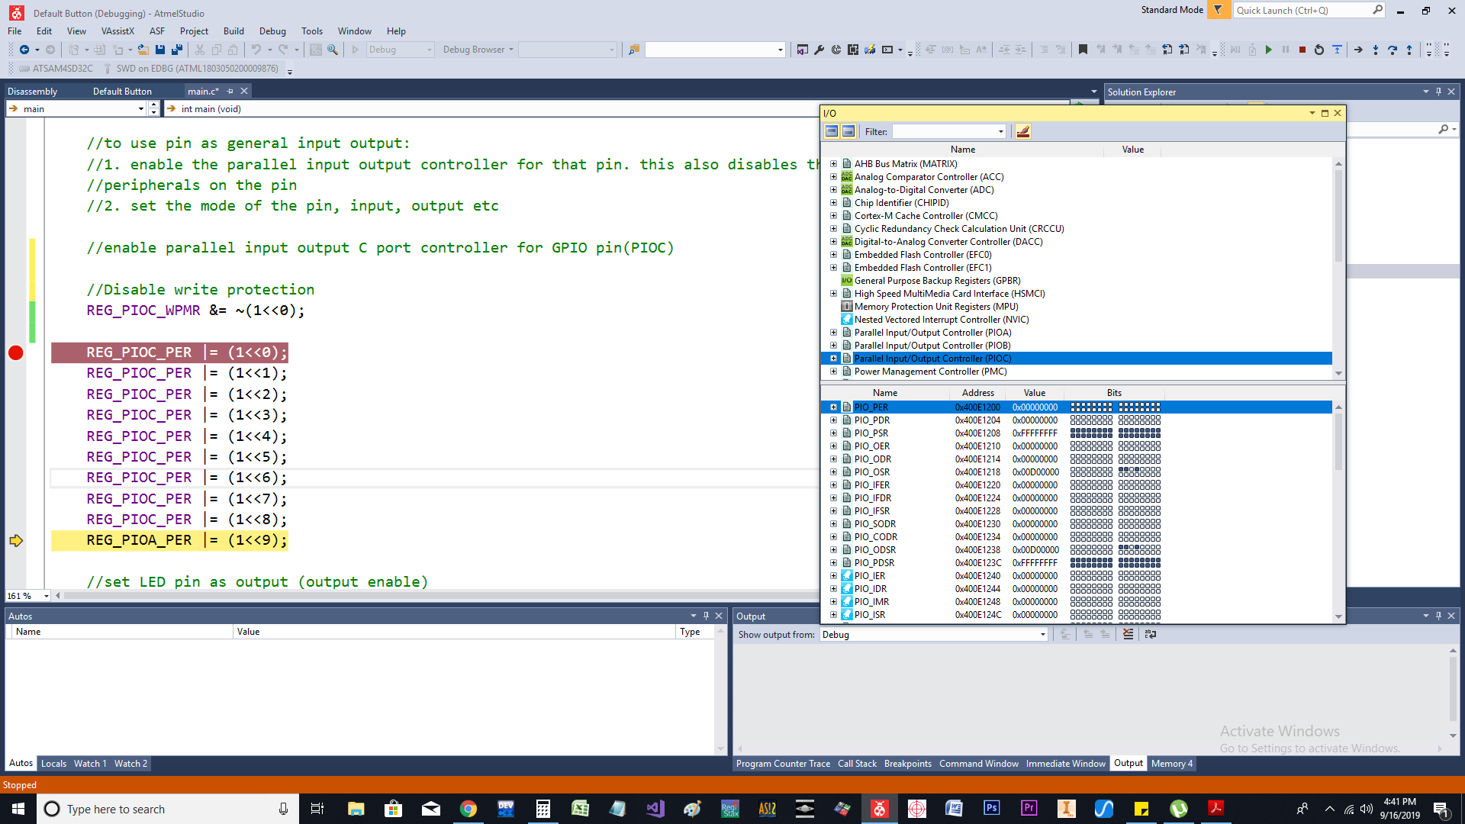This screenshot has height=824, width=1465.
Task: Open Atmel Studio from the Windows taskbar
Action: (880, 809)
